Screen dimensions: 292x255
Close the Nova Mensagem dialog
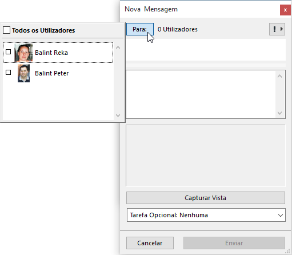285,10
